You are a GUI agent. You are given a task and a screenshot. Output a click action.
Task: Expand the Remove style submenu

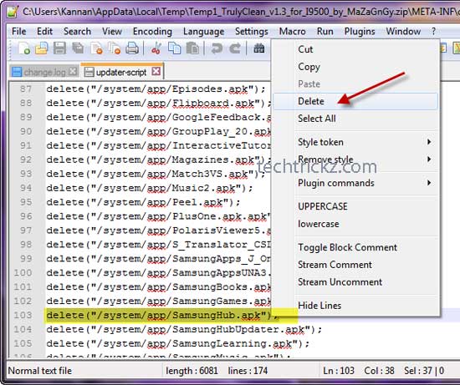[x=355, y=160]
